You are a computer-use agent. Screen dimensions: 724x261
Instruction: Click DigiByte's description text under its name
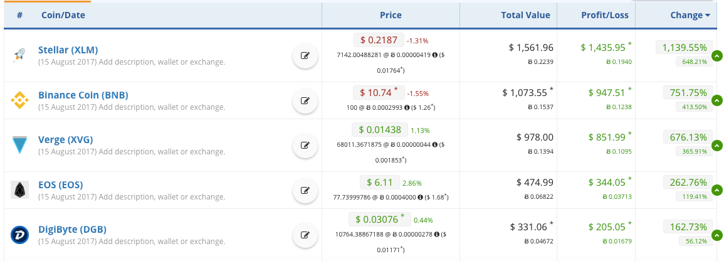point(132,241)
